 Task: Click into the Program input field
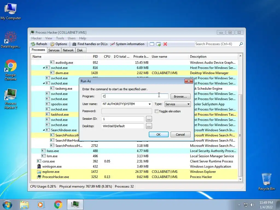[135, 96]
